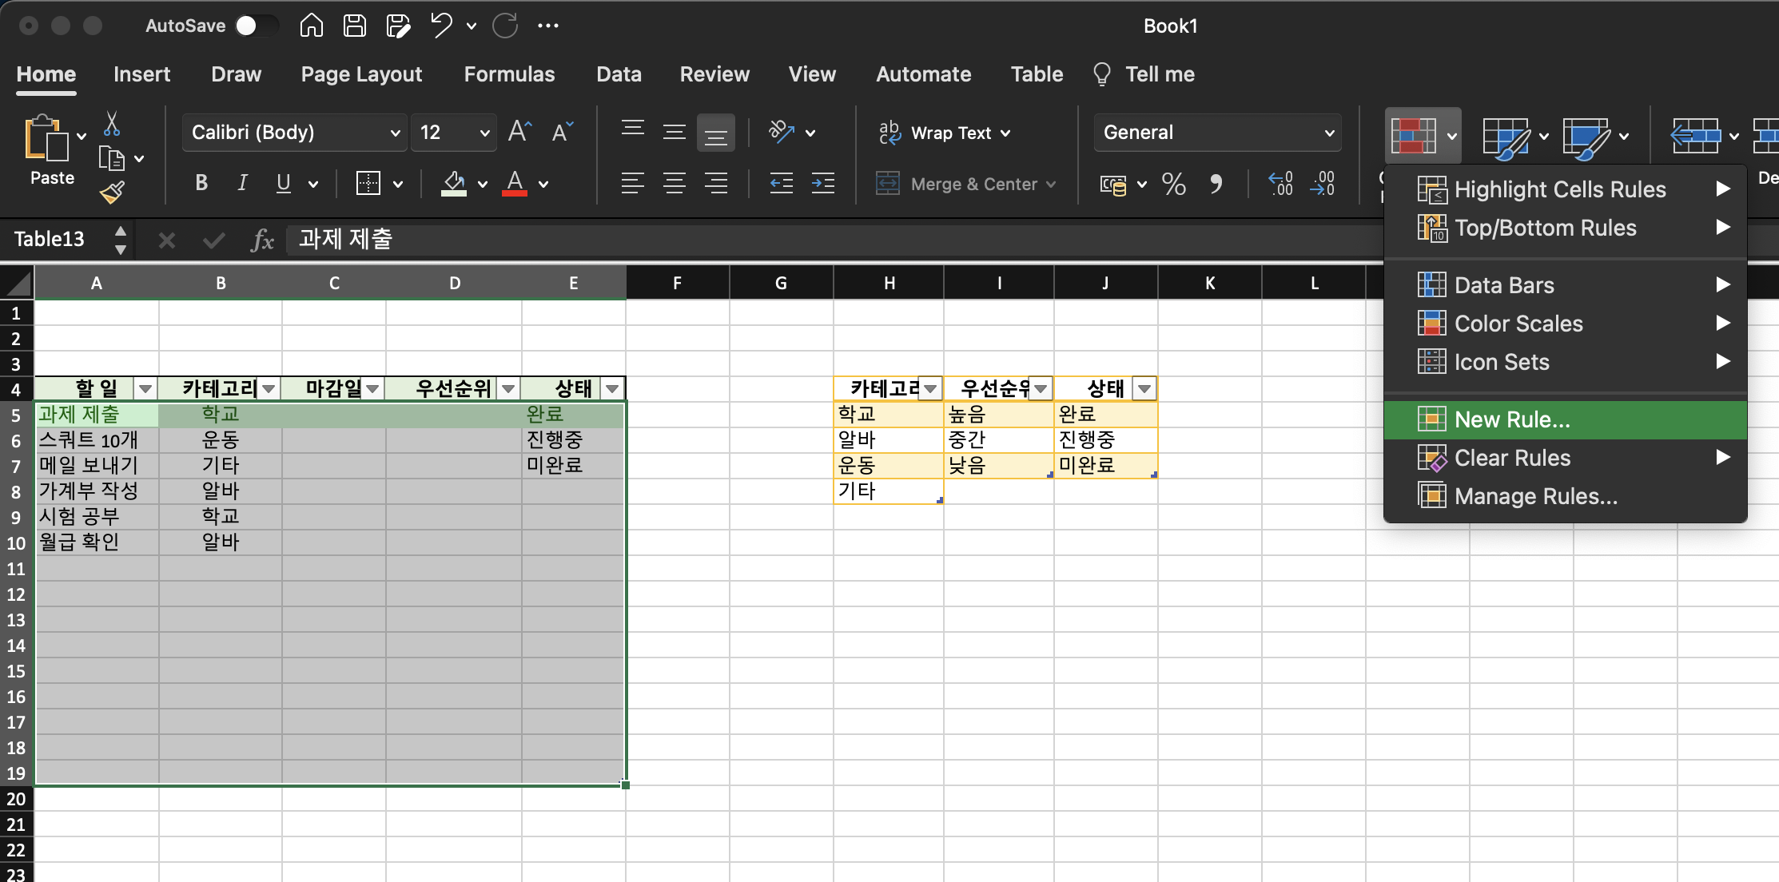The width and height of the screenshot is (1779, 882).
Task: Click the Wrap Text button
Action: tap(945, 133)
